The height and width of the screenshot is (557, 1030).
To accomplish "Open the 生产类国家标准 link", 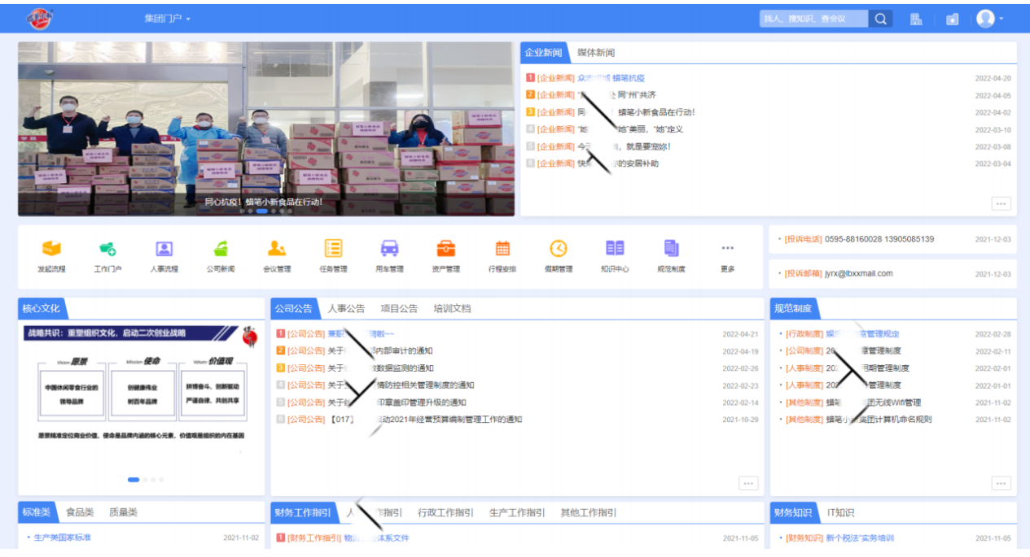I will tap(63, 538).
